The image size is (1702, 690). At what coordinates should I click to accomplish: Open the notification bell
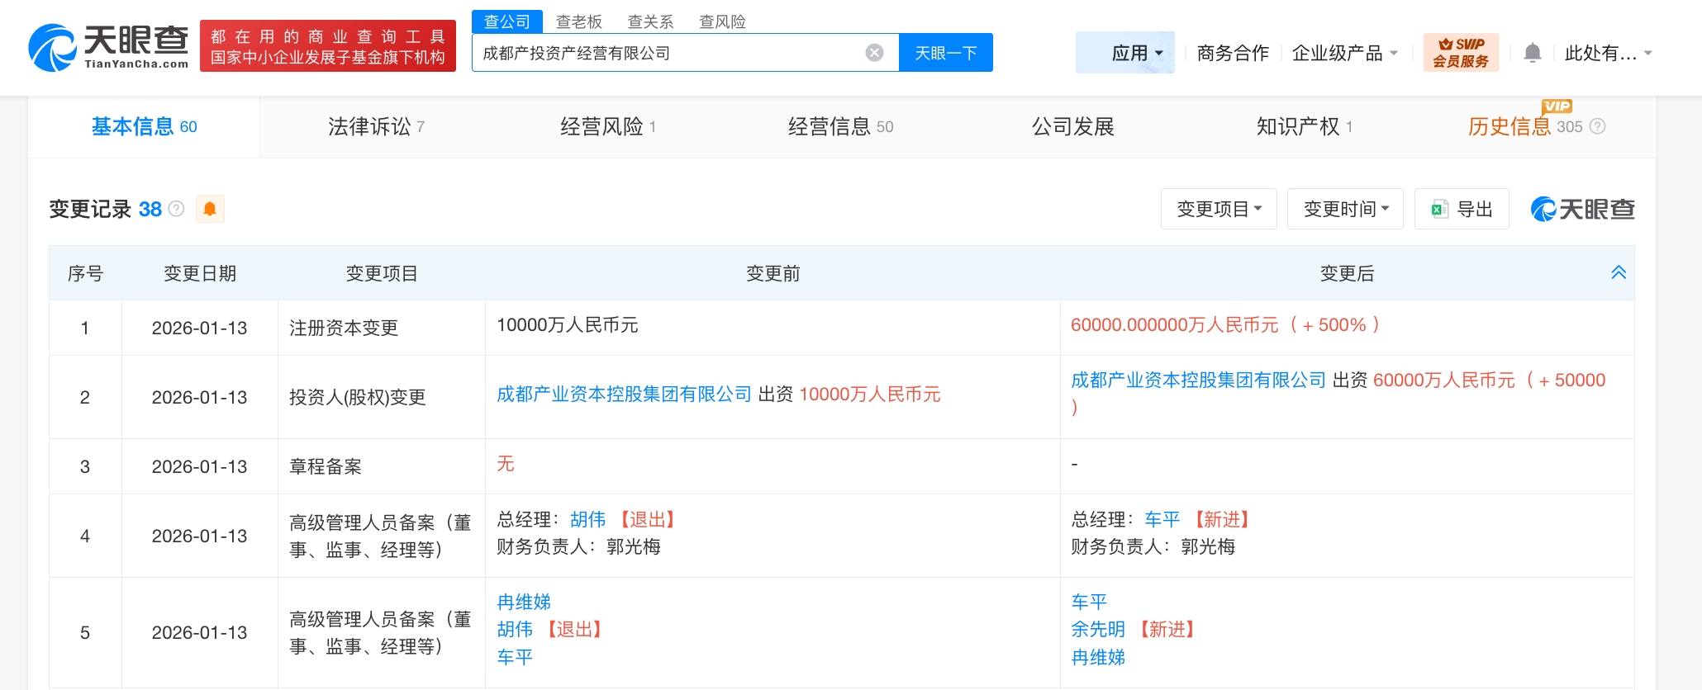click(x=1532, y=53)
